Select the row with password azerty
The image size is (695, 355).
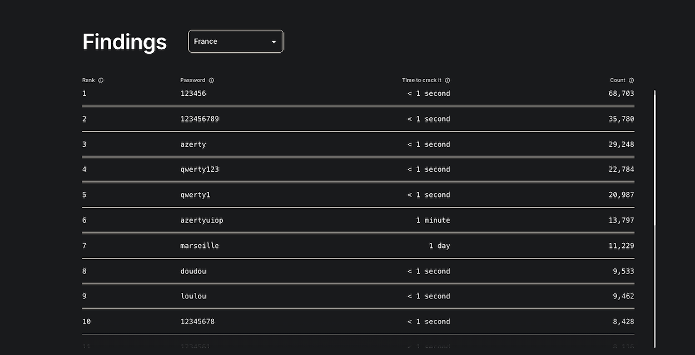point(358,144)
